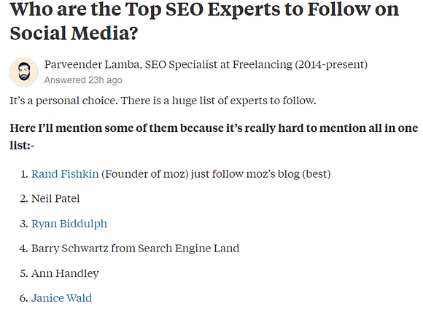Screen dimensions: 423x309
Task: Click the bold 'Here I'll mention some of them' line
Action: [214, 128]
